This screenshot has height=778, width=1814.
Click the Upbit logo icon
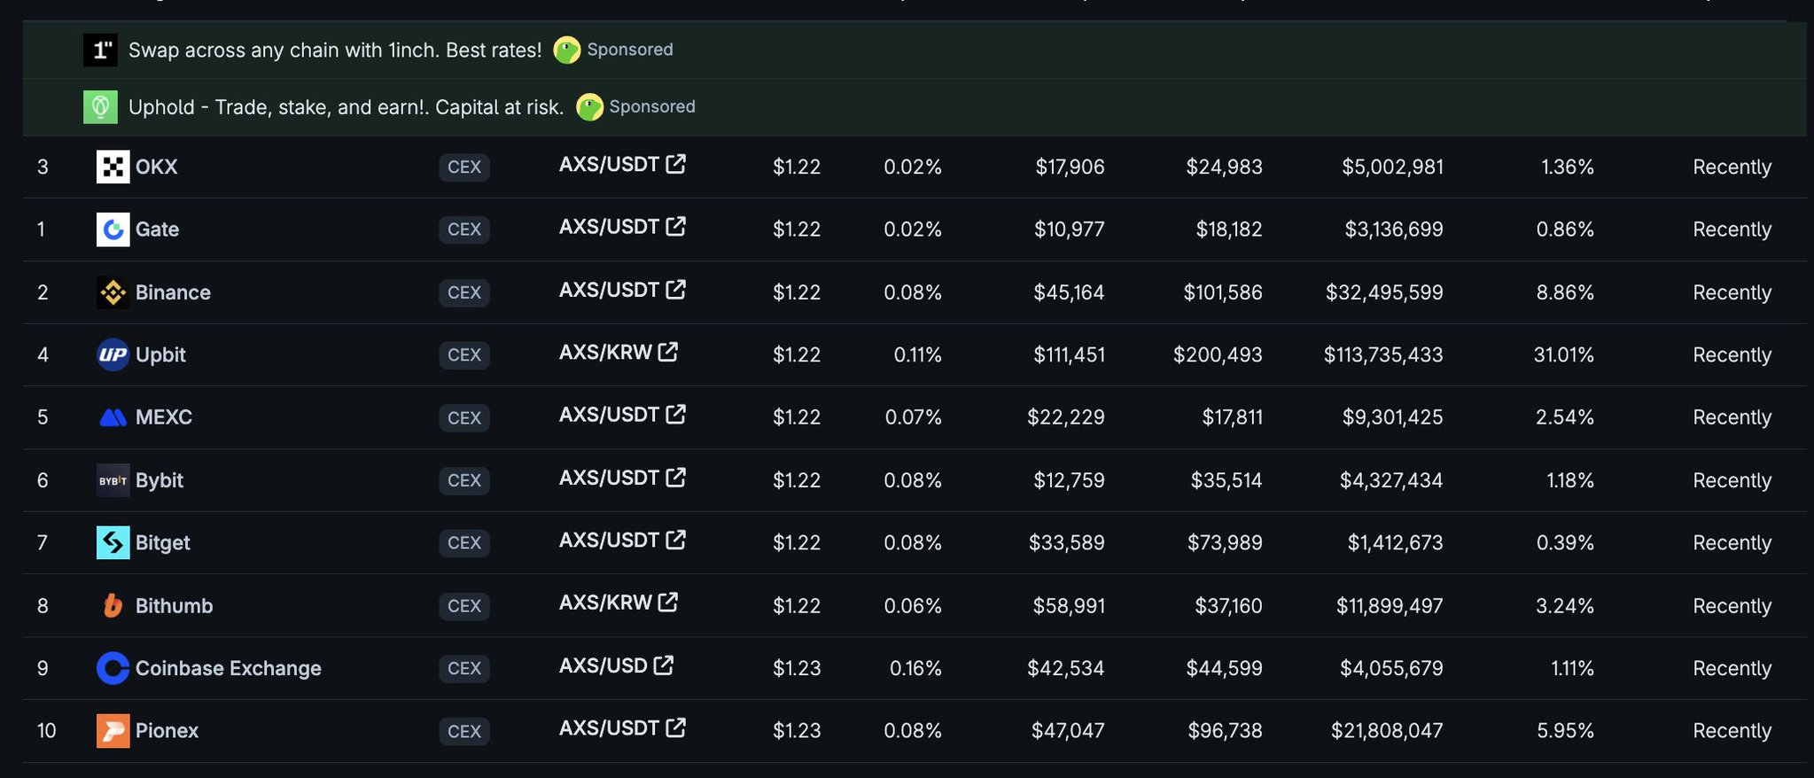[113, 355]
